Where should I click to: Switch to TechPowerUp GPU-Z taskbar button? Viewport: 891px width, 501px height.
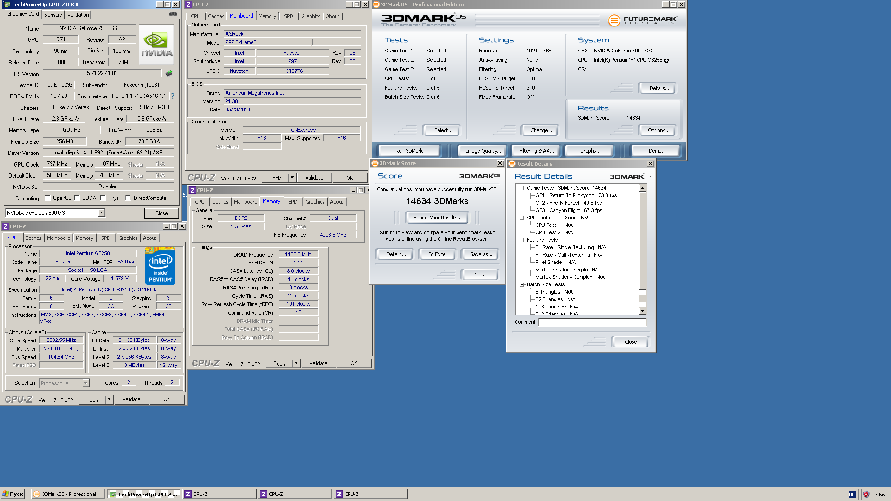144,494
